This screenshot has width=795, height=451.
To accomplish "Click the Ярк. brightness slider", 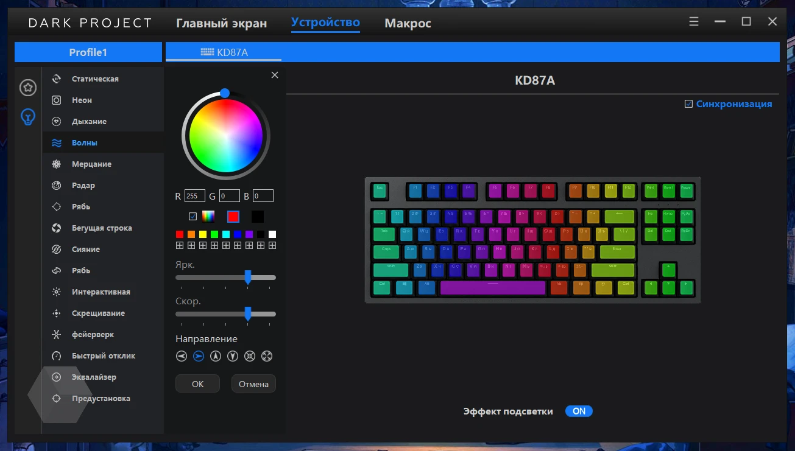I will [225, 278].
